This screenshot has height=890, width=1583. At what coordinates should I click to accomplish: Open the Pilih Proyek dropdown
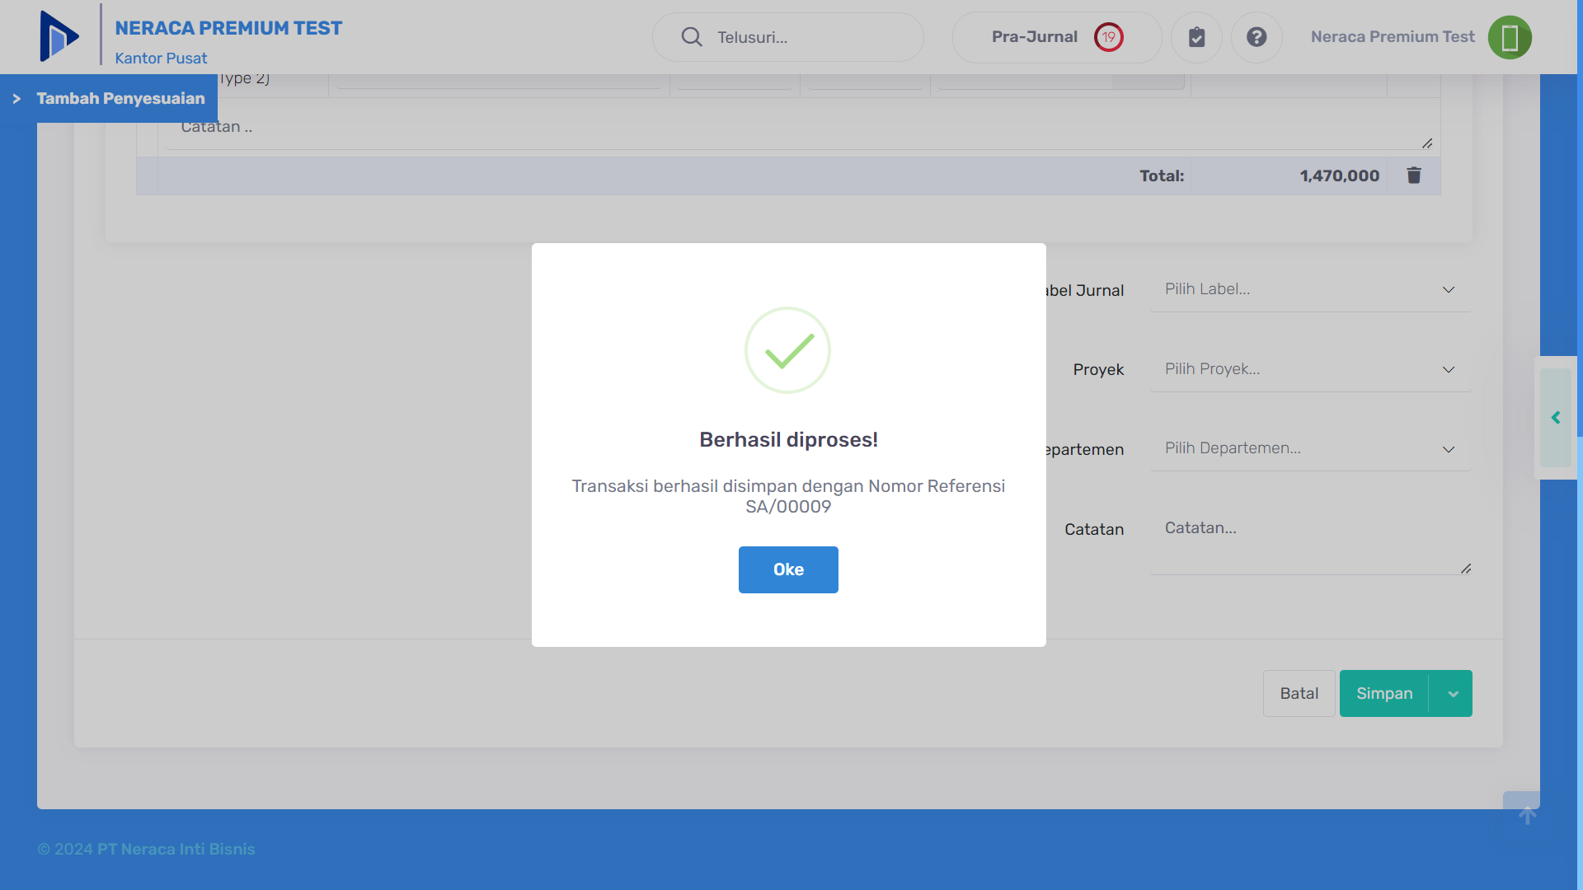(x=1309, y=369)
